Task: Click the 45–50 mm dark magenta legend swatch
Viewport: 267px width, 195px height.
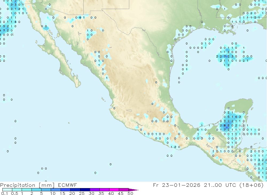Action: (124, 190)
